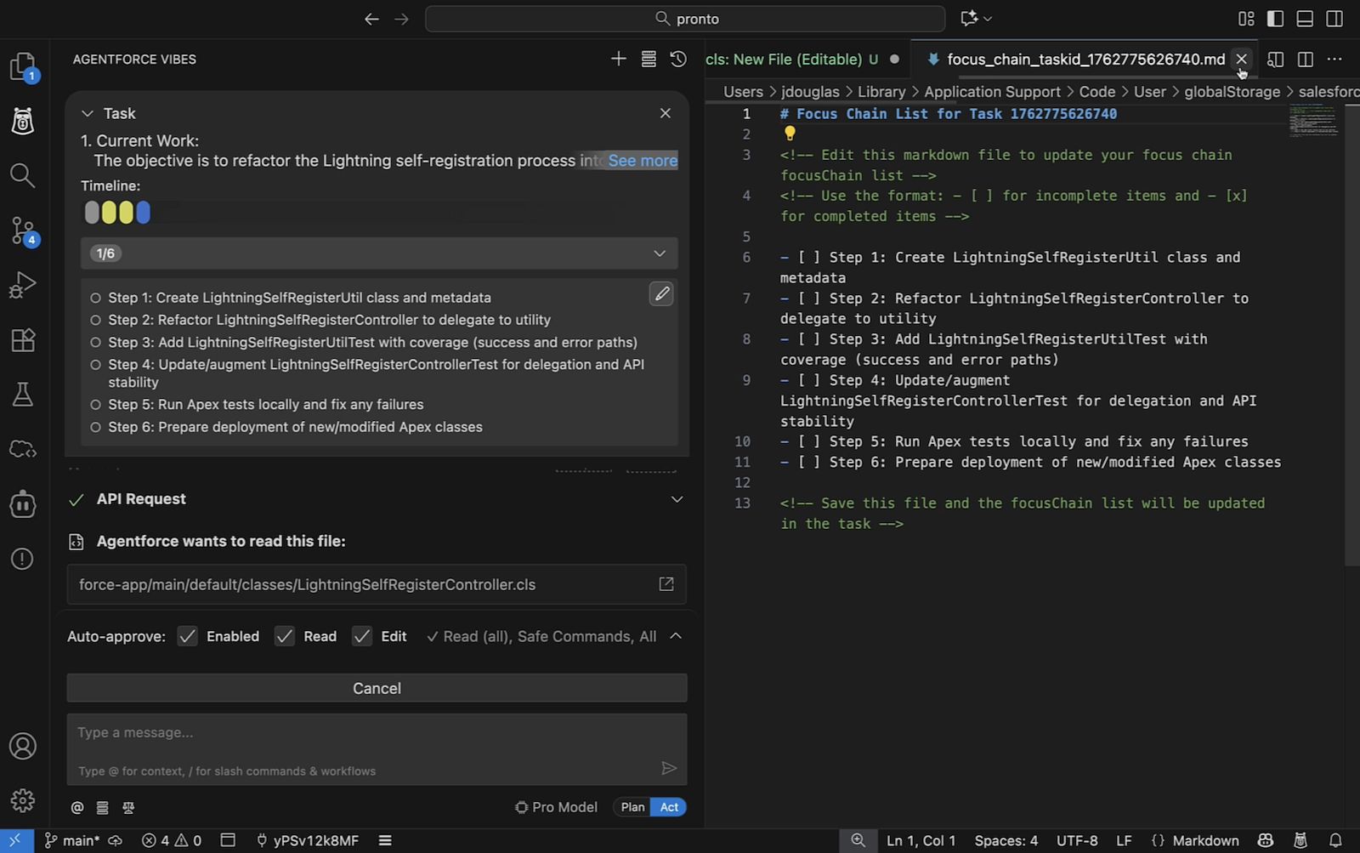Select the Run and Debug icon
The height and width of the screenshot is (853, 1360).
(x=22, y=284)
